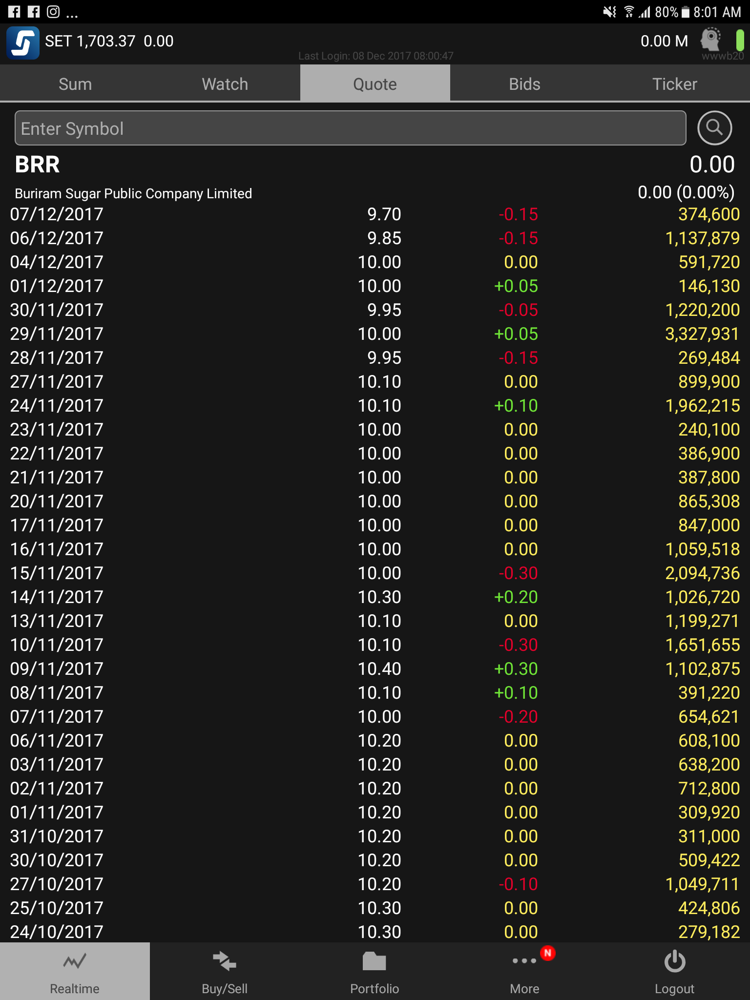Tap price 9.95 on 28/11/2017

tap(384, 357)
